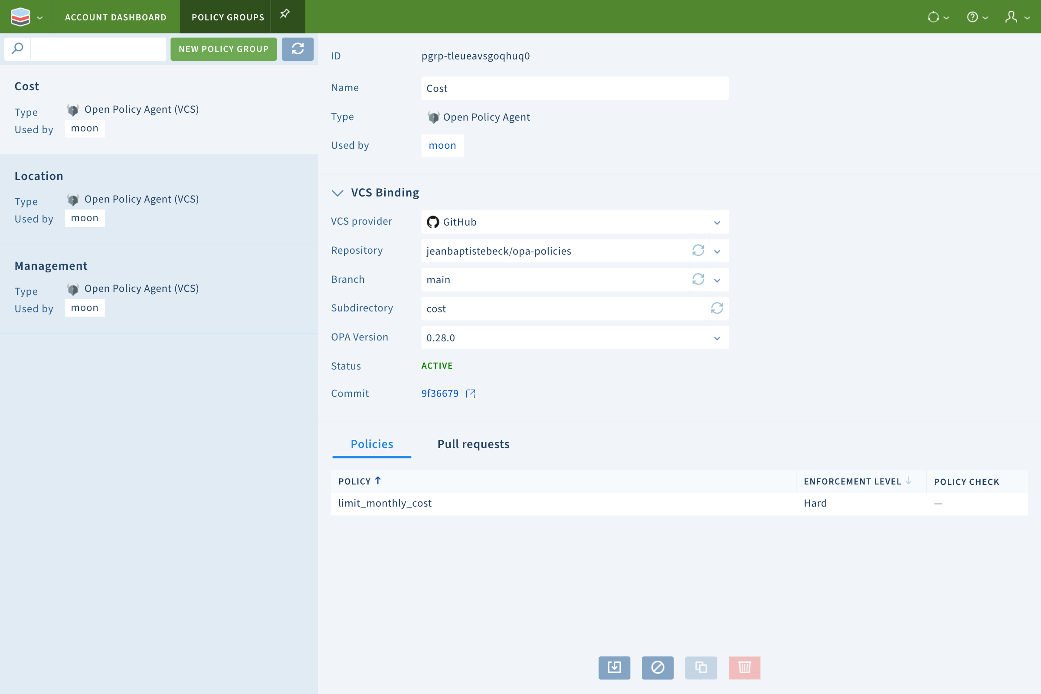Click the disable policy group icon
The image size is (1041, 694).
(657, 668)
